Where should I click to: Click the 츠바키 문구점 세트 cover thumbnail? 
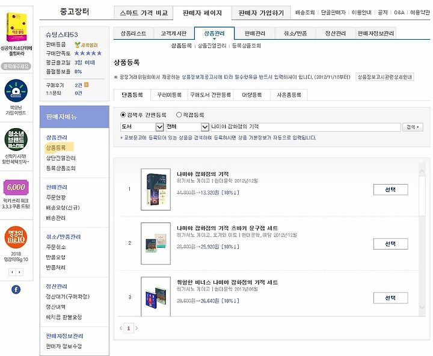[156, 244]
